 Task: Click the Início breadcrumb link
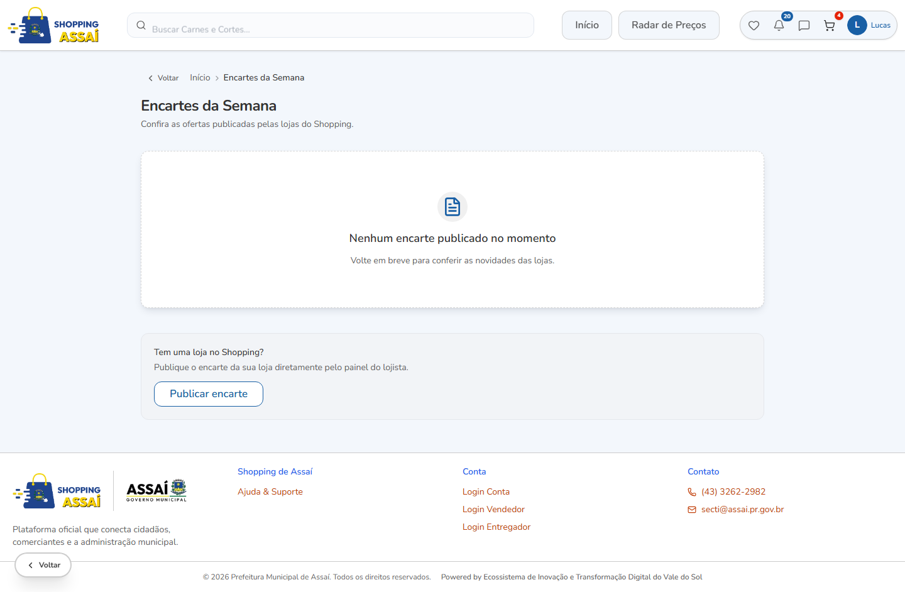pos(200,77)
